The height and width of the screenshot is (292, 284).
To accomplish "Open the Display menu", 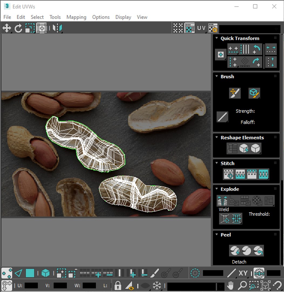I will click(x=123, y=17).
